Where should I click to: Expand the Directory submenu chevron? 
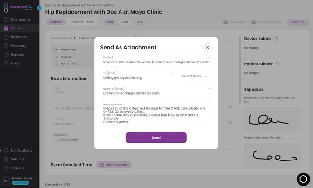[36, 46]
